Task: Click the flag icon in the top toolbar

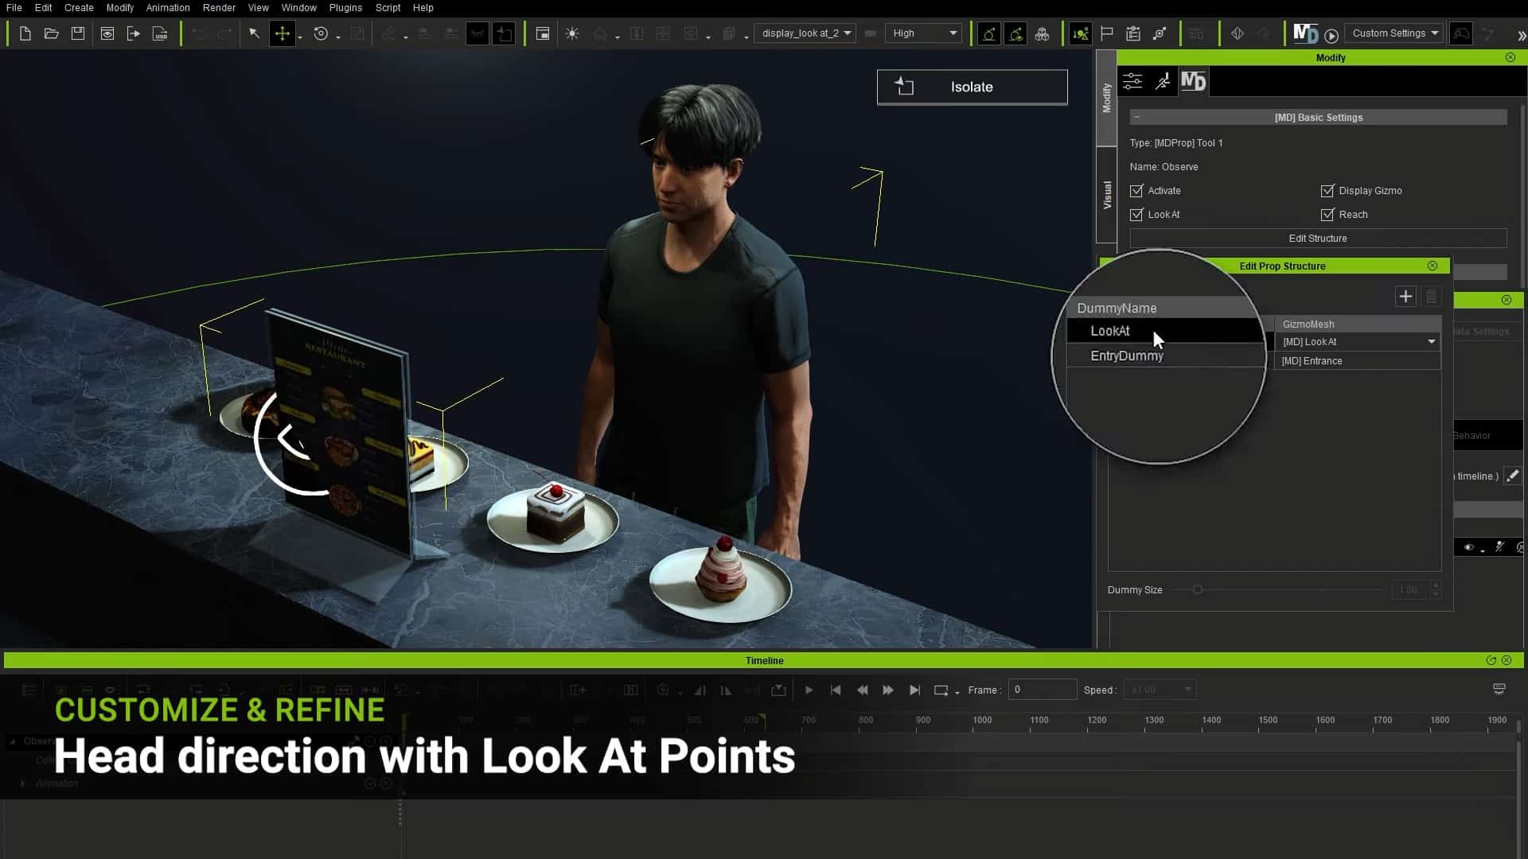Action: point(1106,33)
